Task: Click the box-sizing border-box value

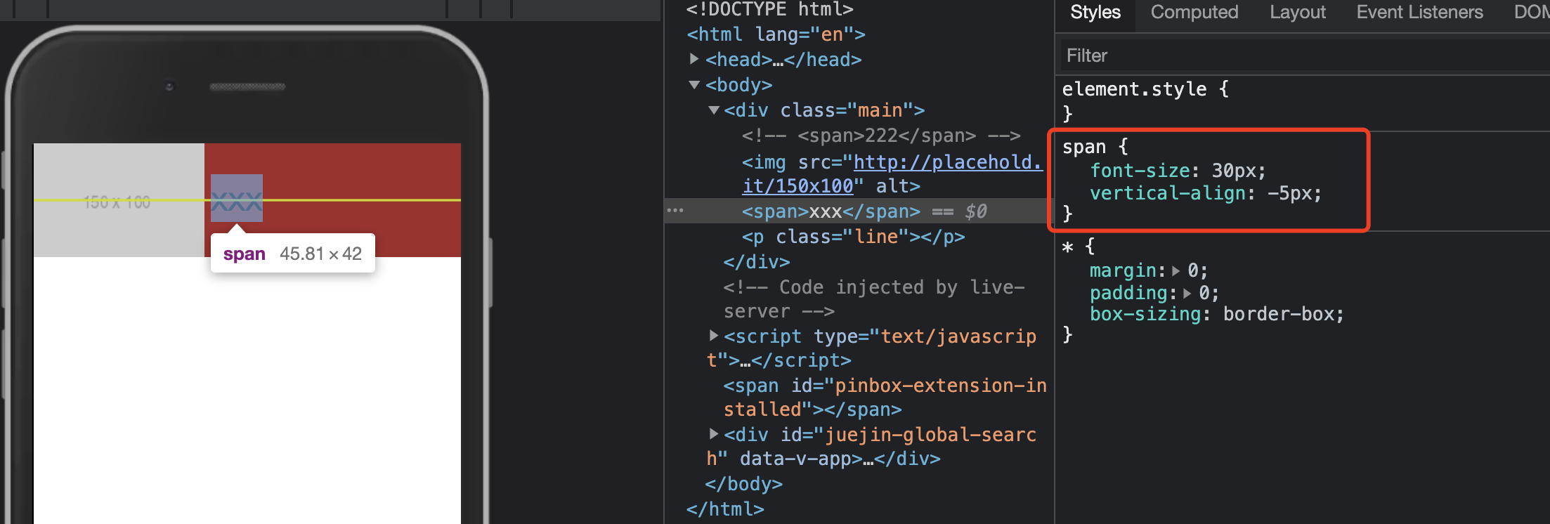Action: point(1283,314)
